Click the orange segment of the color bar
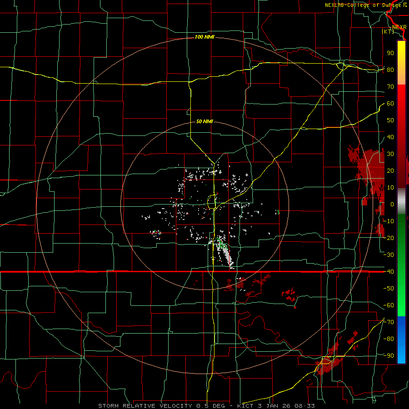409x409 pixels. click(x=401, y=77)
